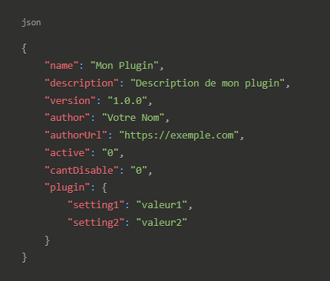330x281 pixels.
Task: Select the "Mon Plugin" value
Action: (124, 66)
